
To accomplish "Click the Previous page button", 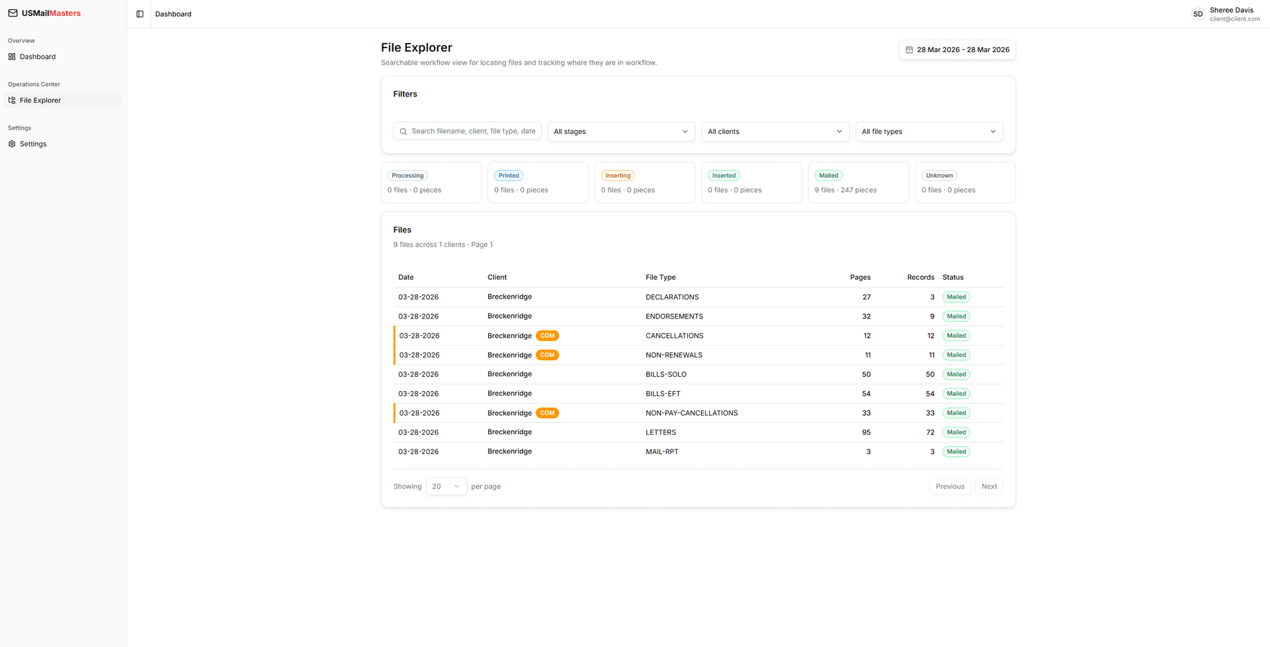I will [950, 486].
